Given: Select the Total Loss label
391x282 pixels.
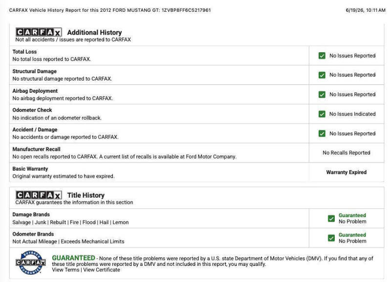Looking at the screenshot, I should (24, 52).
